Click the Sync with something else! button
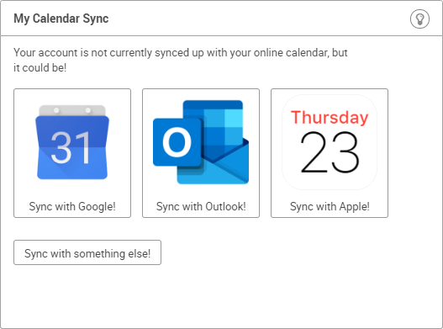Screen dimensions: 443x329 [87, 252]
